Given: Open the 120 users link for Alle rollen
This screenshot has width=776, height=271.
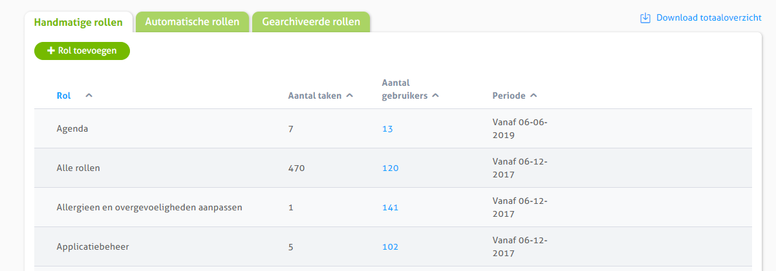Looking at the screenshot, I should (390, 168).
